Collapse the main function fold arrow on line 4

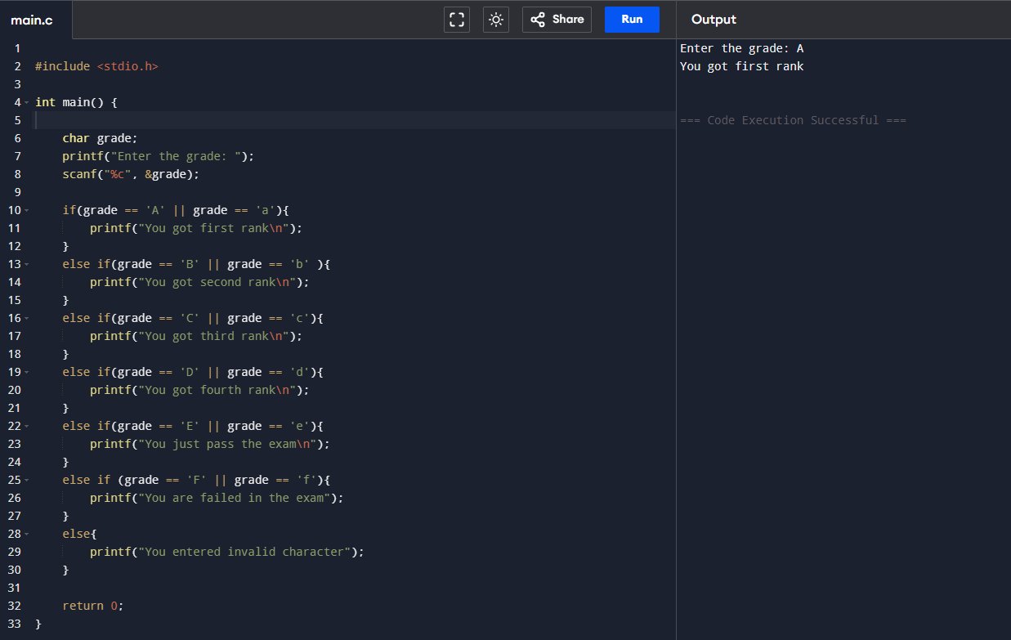tap(27, 103)
